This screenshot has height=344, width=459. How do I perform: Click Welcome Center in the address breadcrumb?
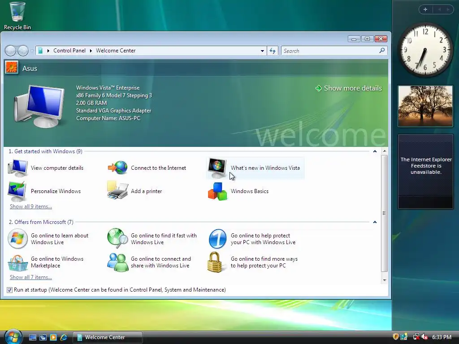(116, 51)
